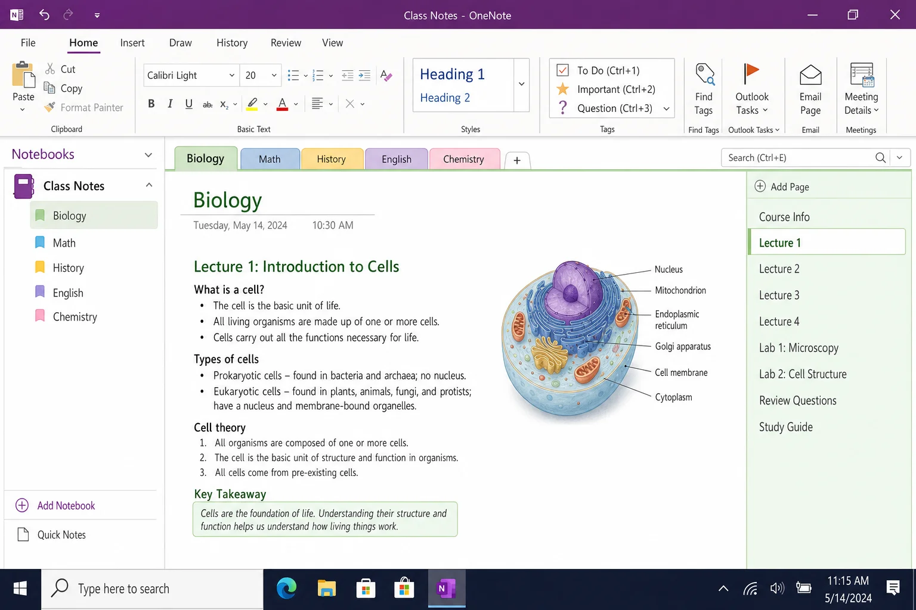Open highlight color dropdown arrow
Screen dimensions: 916x610
265,104
